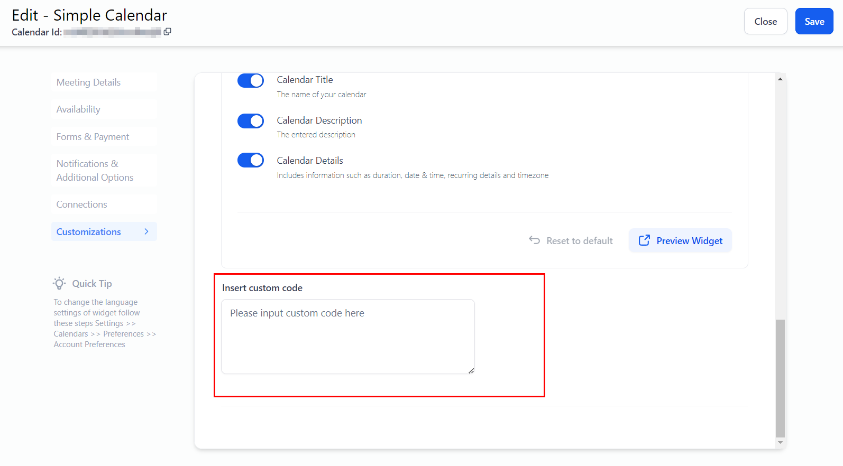
Task: Disable the Calendar Description switch
Action: pyautogui.click(x=251, y=121)
